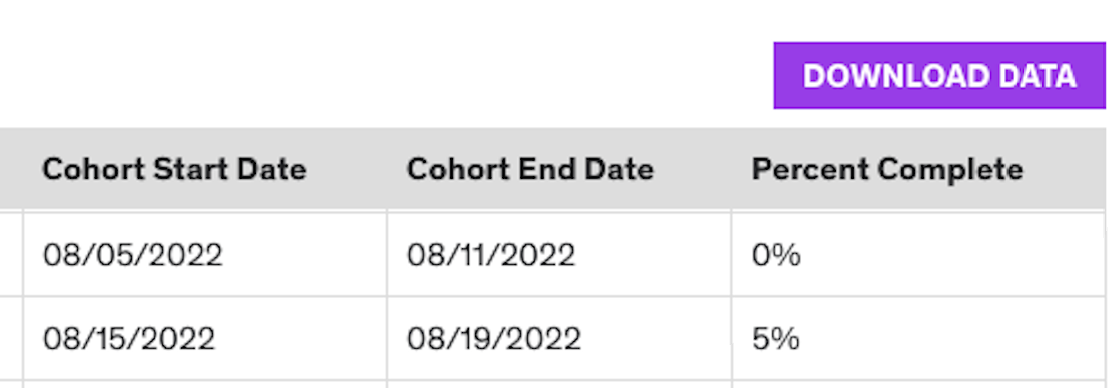Select the 08/19/2022 end date cell
1113x388 pixels.
pos(494,338)
